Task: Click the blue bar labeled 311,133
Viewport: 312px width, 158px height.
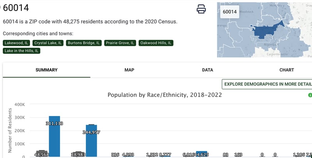Action: tap(54, 136)
